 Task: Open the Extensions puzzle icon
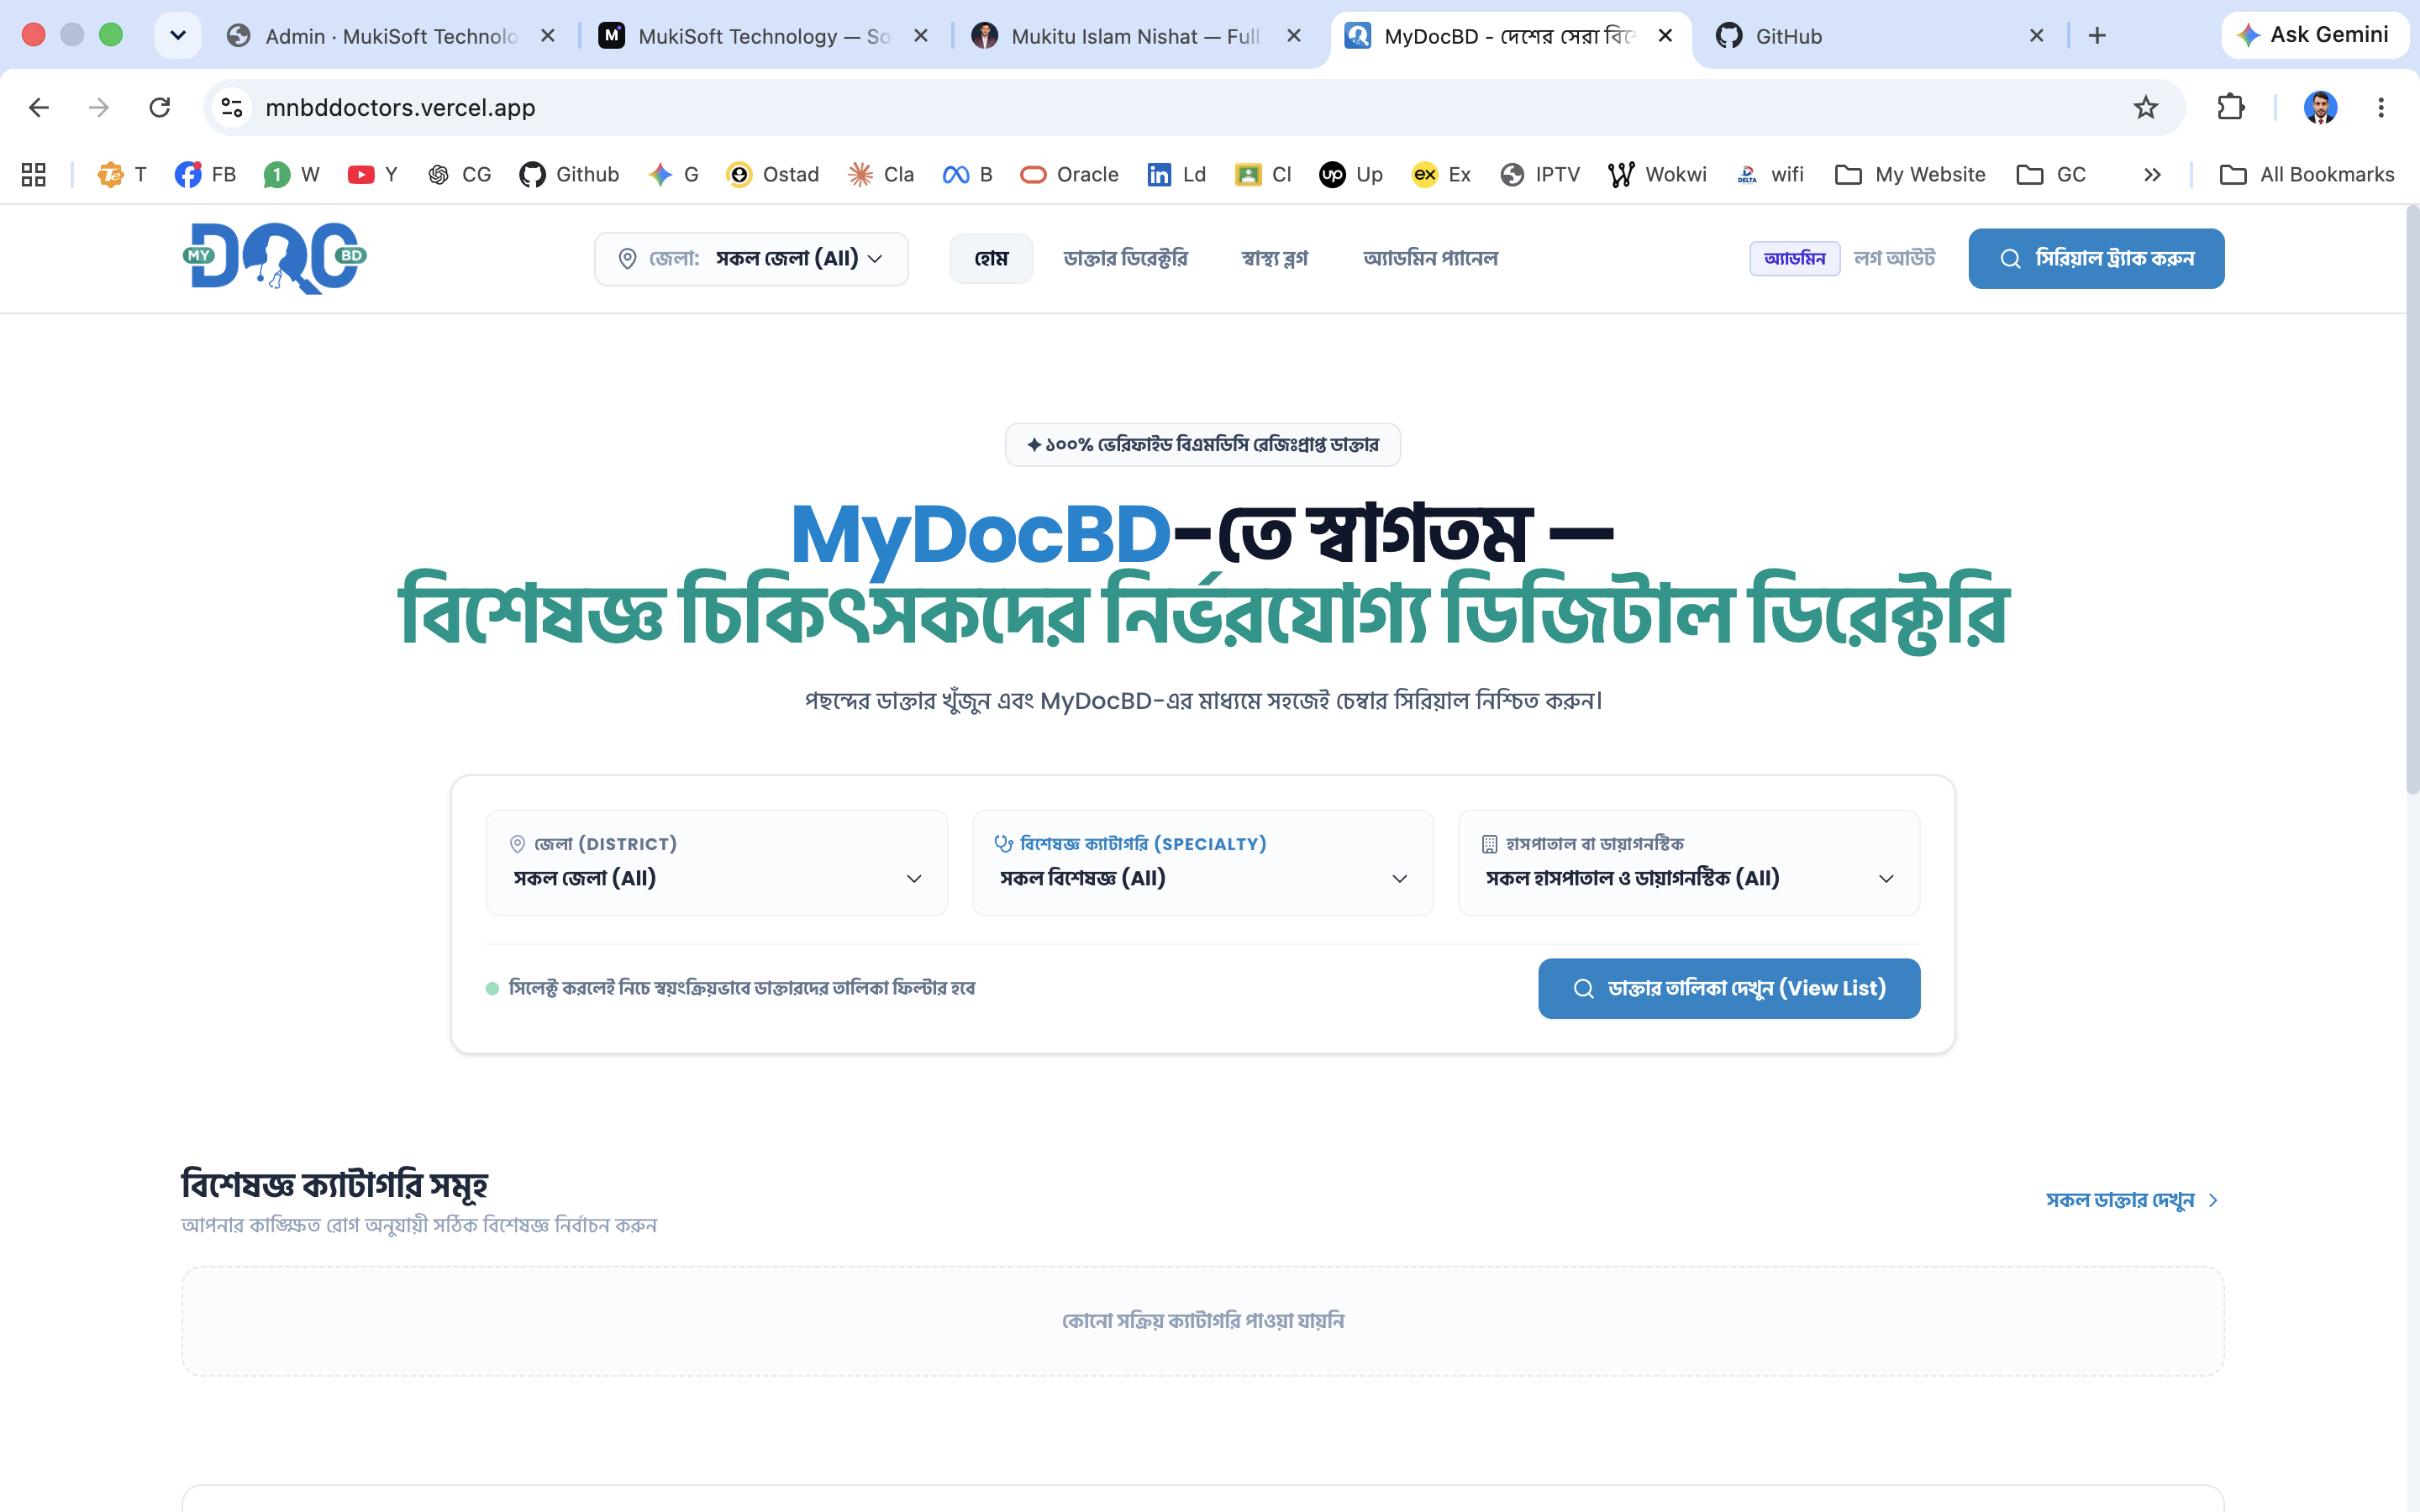2231,107
